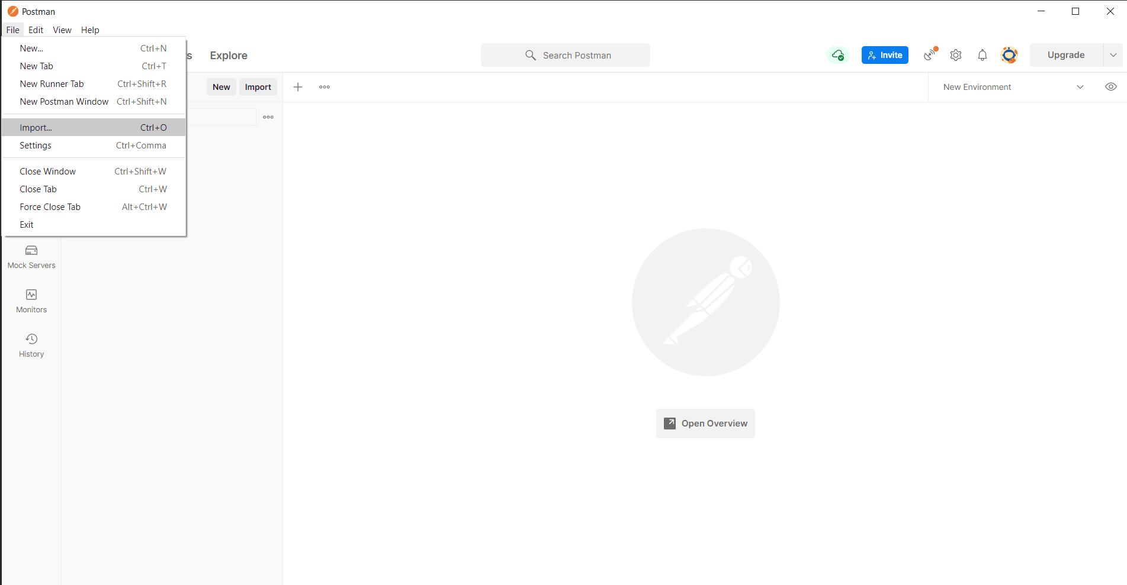Image resolution: width=1127 pixels, height=585 pixels.
Task: Select New Runner Tab menu entry
Action: [x=94, y=84]
